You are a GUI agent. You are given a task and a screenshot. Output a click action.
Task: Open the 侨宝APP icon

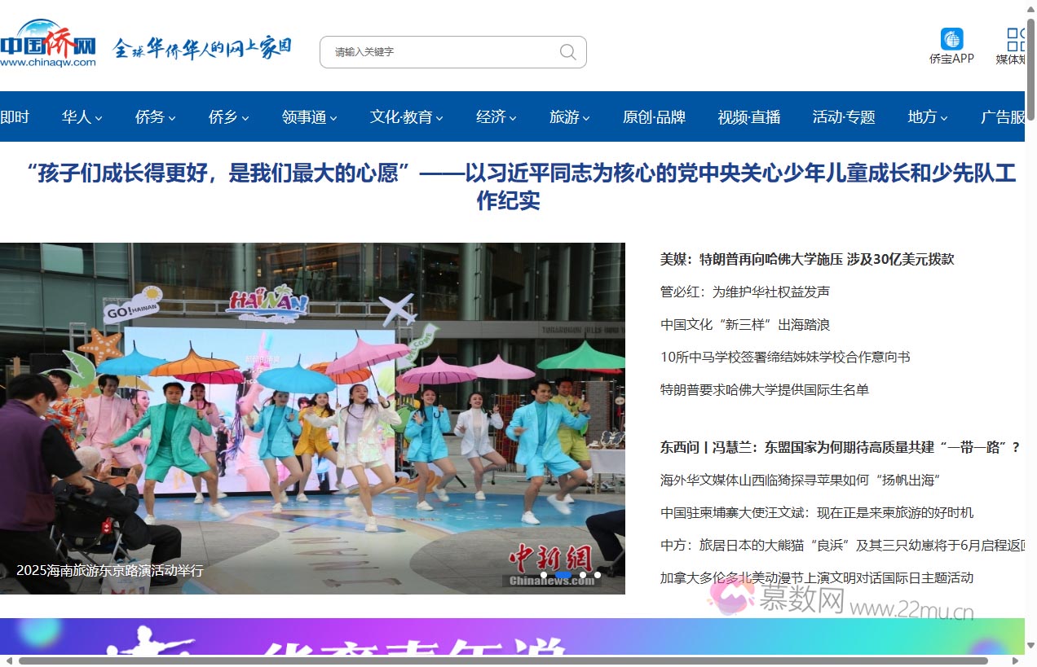(x=951, y=39)
